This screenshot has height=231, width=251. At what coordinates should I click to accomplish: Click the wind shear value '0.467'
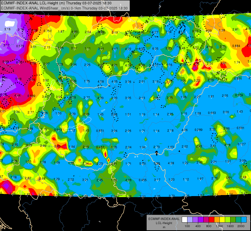click(x=100, y=147)
